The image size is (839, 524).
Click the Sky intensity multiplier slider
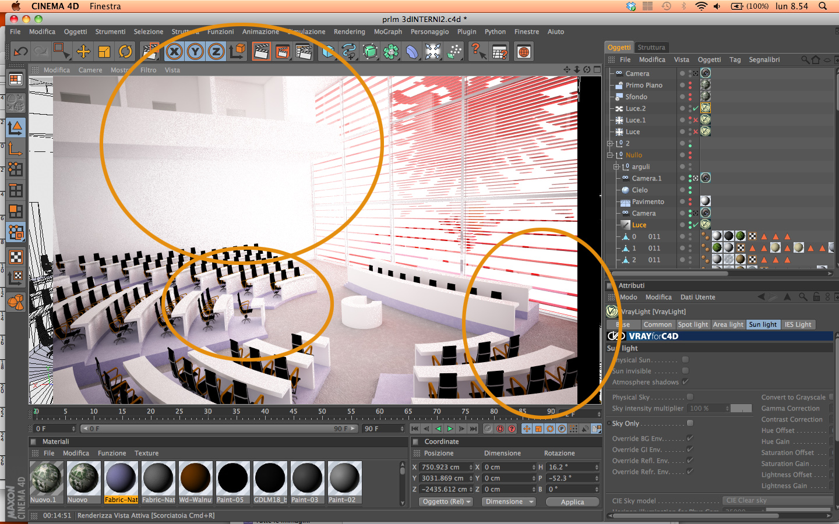pyautogui.click(x=741, y=408)
